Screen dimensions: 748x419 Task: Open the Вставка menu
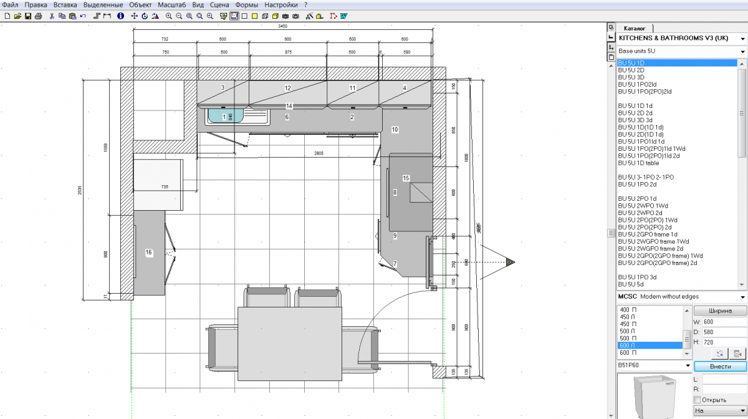coord(65,4)
